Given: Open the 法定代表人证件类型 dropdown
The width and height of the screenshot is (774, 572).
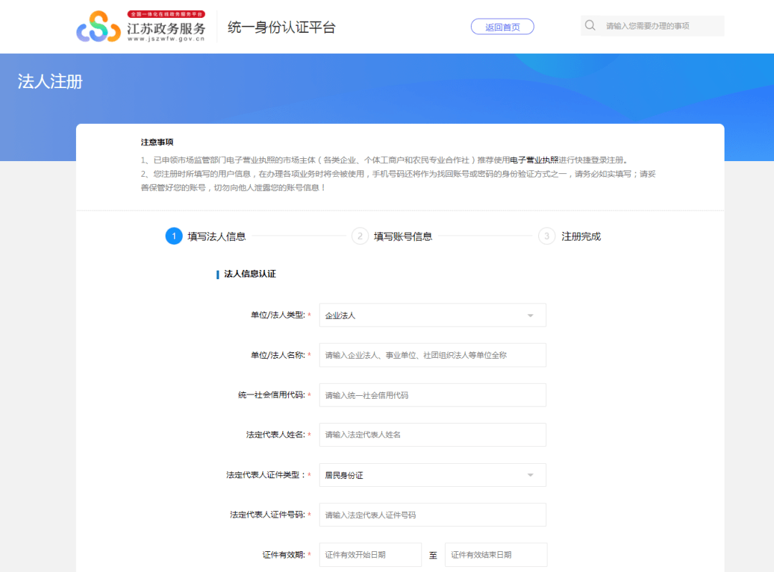Looking at the screenshot, I should click(432, 475).
